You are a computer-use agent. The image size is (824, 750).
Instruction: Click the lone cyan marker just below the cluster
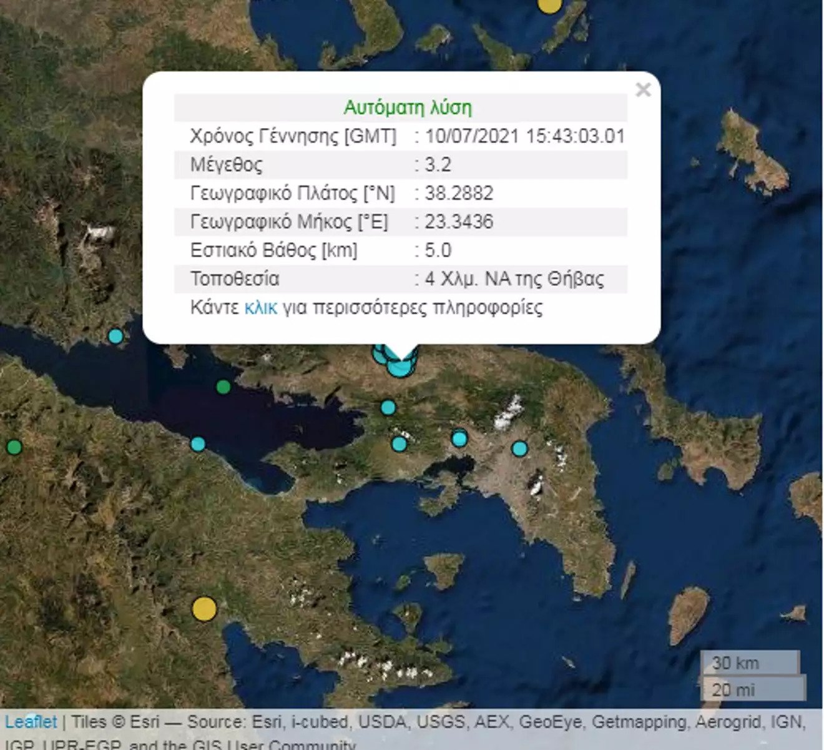pos(388,408)
